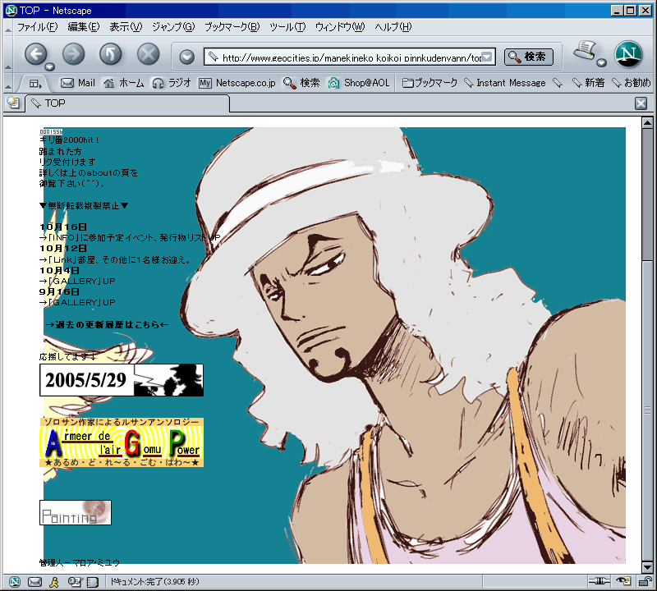Toggle online/offline mode via the plug icon
657x591 pixels.
(600, 581)
